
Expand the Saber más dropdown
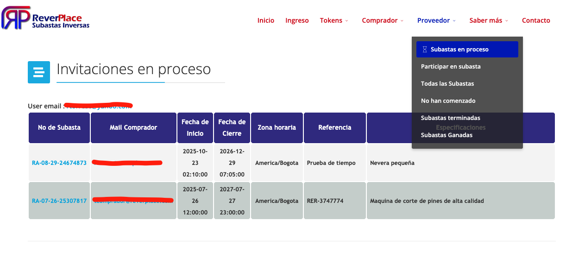pyautogui.click(x=489, y=20)
